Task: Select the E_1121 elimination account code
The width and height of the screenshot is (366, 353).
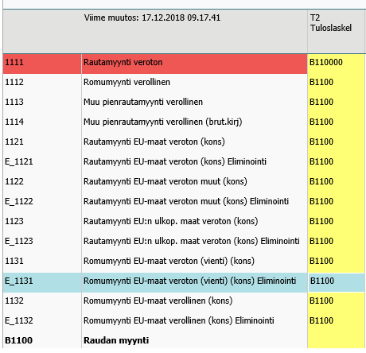Action: (x=19, y=161)
